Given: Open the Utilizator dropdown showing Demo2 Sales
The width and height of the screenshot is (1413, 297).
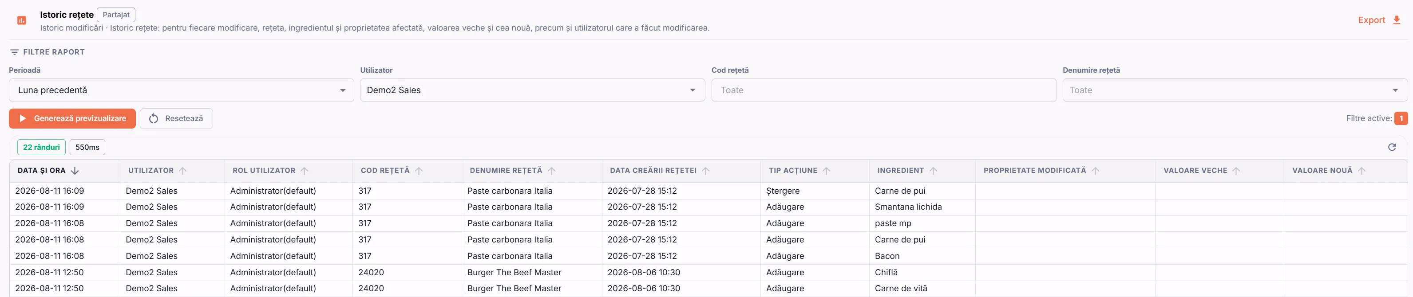Looking at the screenshot, I should [x=533, y=90].
